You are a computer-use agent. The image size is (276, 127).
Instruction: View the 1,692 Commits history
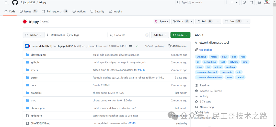[177, 46]
